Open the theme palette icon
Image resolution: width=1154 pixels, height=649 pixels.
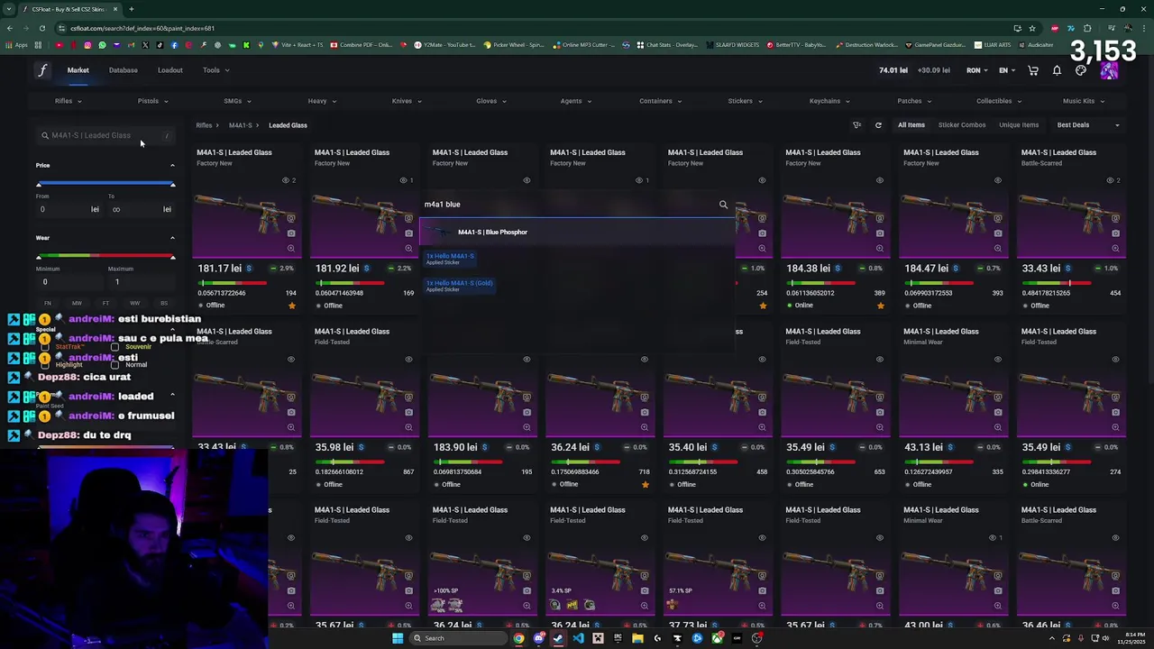1081,70
